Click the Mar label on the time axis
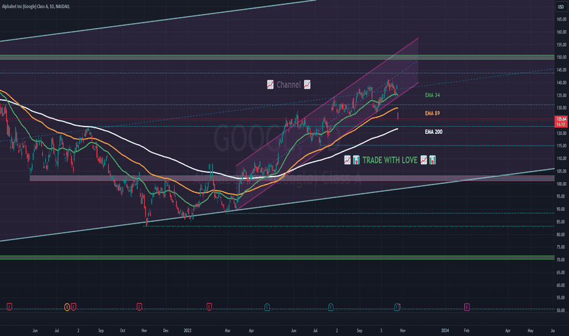The image size is (569, 336). (x=228, y=331)
